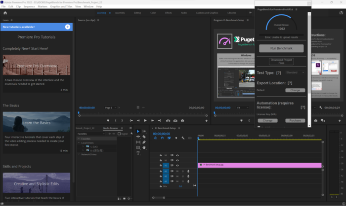Click Download Project Files button
The height and width of the screenshot is (206, 346).
(x=281, y=62)
